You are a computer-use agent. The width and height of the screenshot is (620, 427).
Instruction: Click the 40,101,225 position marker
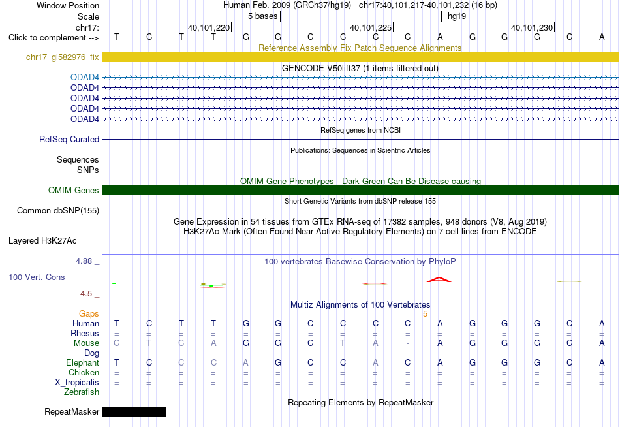(x=371, y=27)
